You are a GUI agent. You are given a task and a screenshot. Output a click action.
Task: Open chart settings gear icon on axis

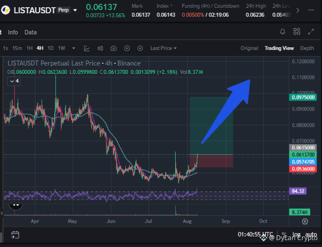pos(305,221)
